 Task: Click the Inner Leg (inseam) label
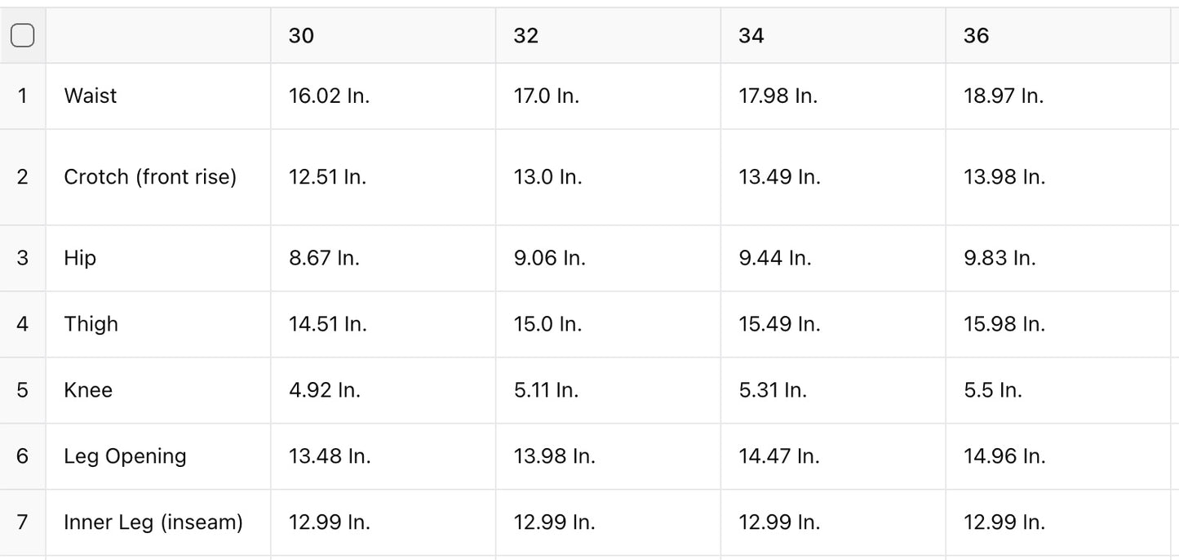153,522
